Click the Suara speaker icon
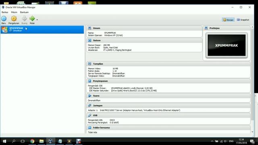 (89, 95)
